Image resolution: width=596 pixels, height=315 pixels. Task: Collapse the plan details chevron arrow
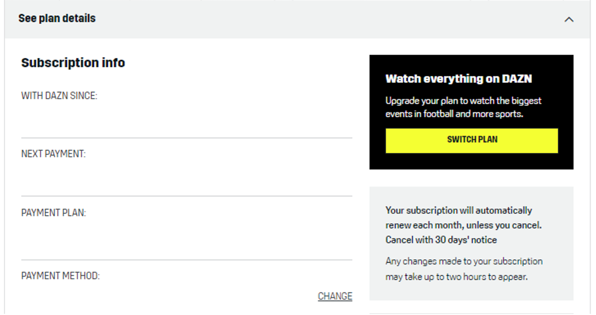569,19
